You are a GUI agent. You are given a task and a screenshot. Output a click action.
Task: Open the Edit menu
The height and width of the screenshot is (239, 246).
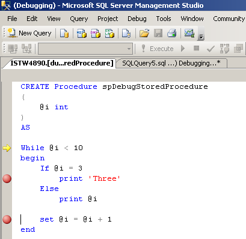tap(32, 19)
